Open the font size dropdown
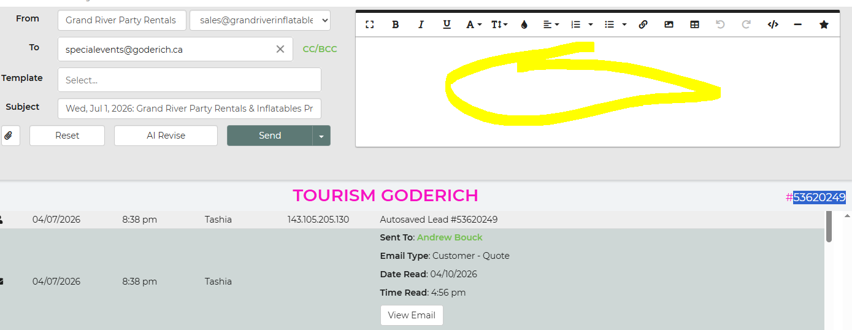 (499, 25)
